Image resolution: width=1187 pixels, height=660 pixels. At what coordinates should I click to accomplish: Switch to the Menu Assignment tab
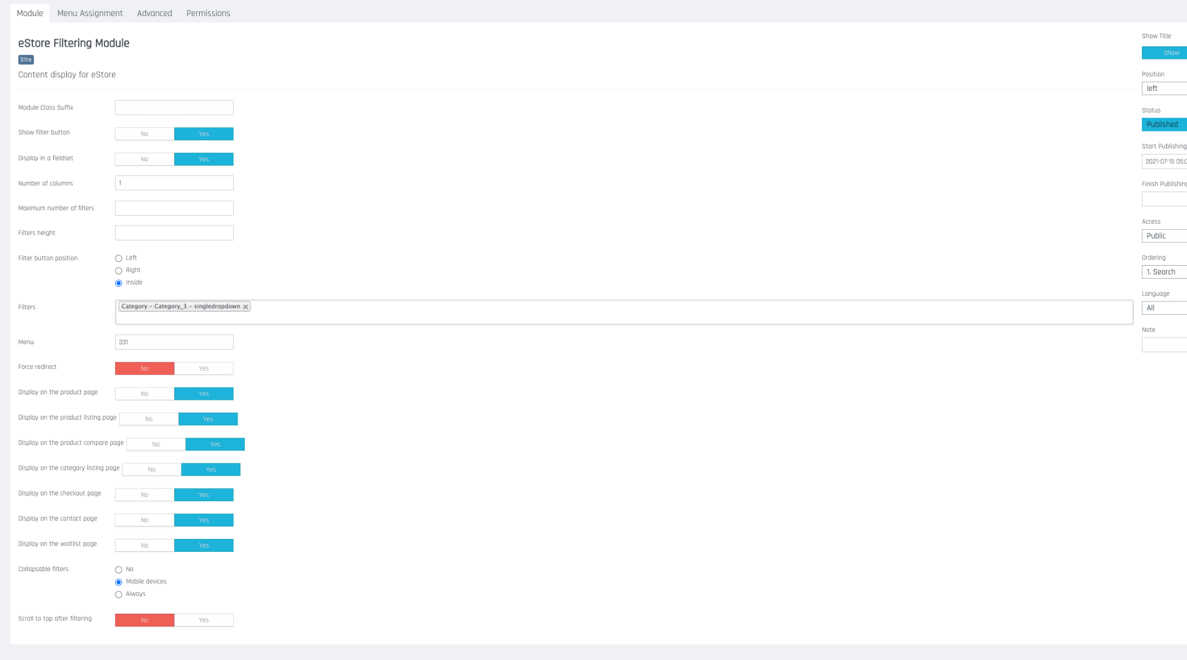90,13
